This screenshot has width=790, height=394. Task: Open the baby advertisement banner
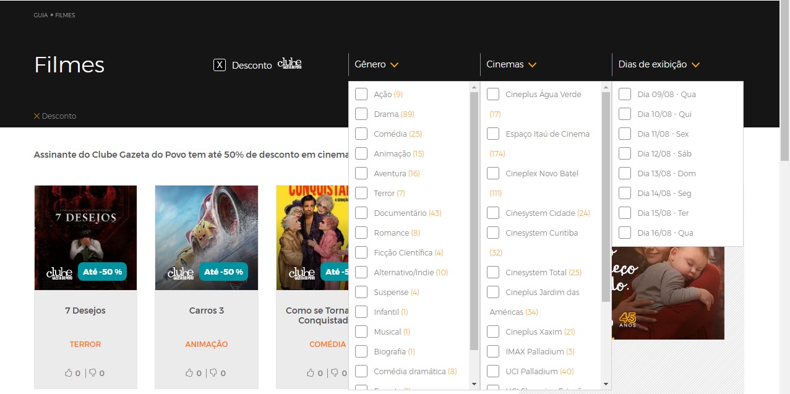coord(668,293)
